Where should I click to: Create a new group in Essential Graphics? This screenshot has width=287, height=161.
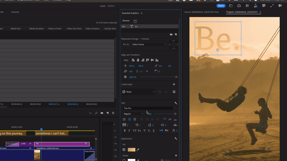[x=171, y=34]
